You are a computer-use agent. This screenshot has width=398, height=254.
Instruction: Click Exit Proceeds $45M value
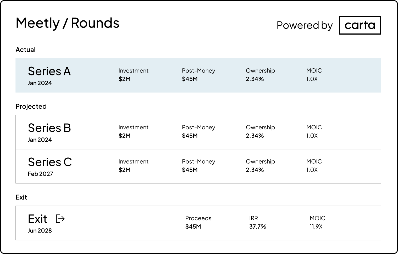pyautogui.click(x=193, y=227)
